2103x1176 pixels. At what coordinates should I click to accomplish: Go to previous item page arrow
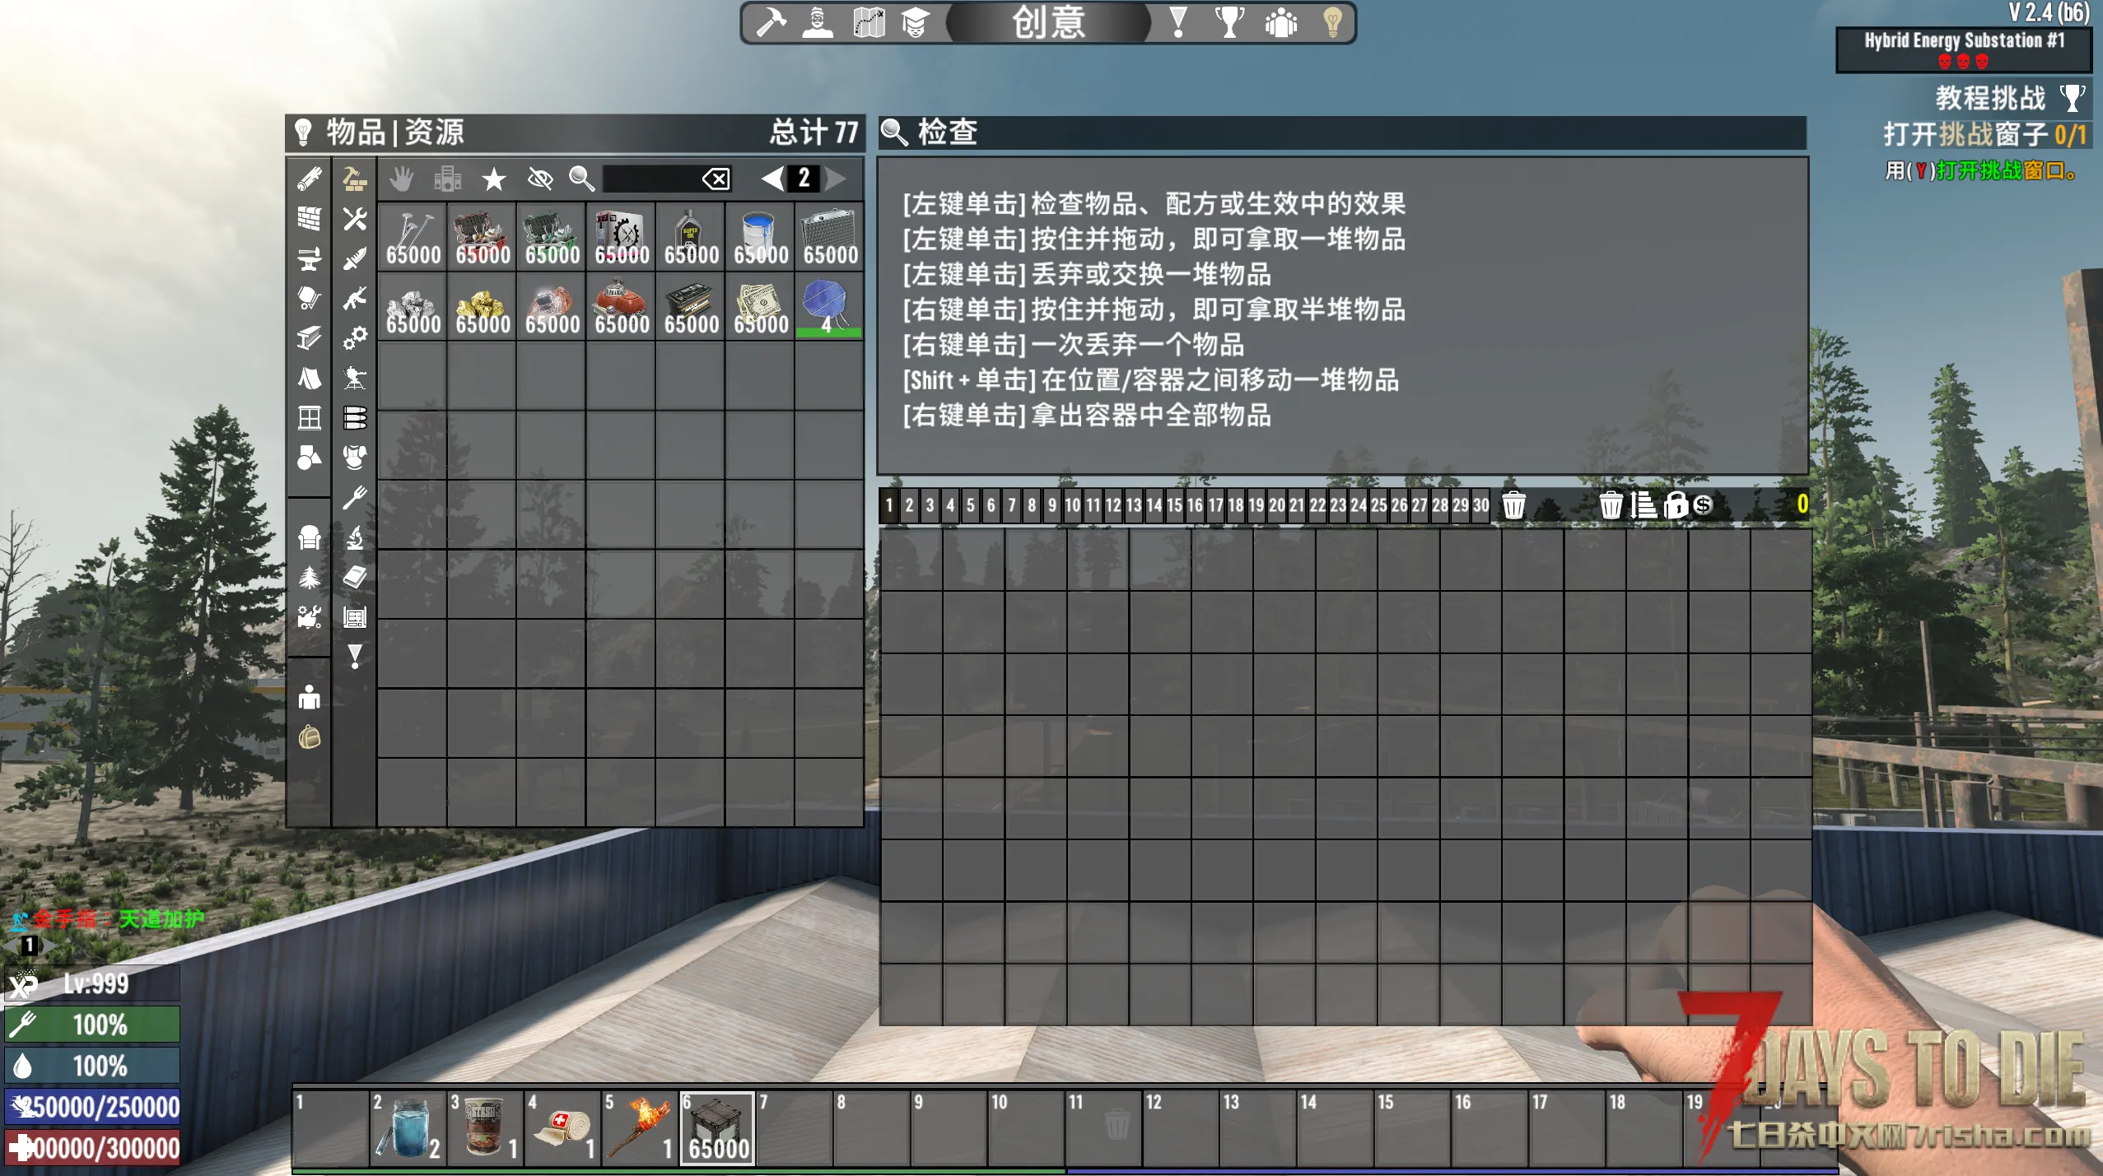(772, 179)
